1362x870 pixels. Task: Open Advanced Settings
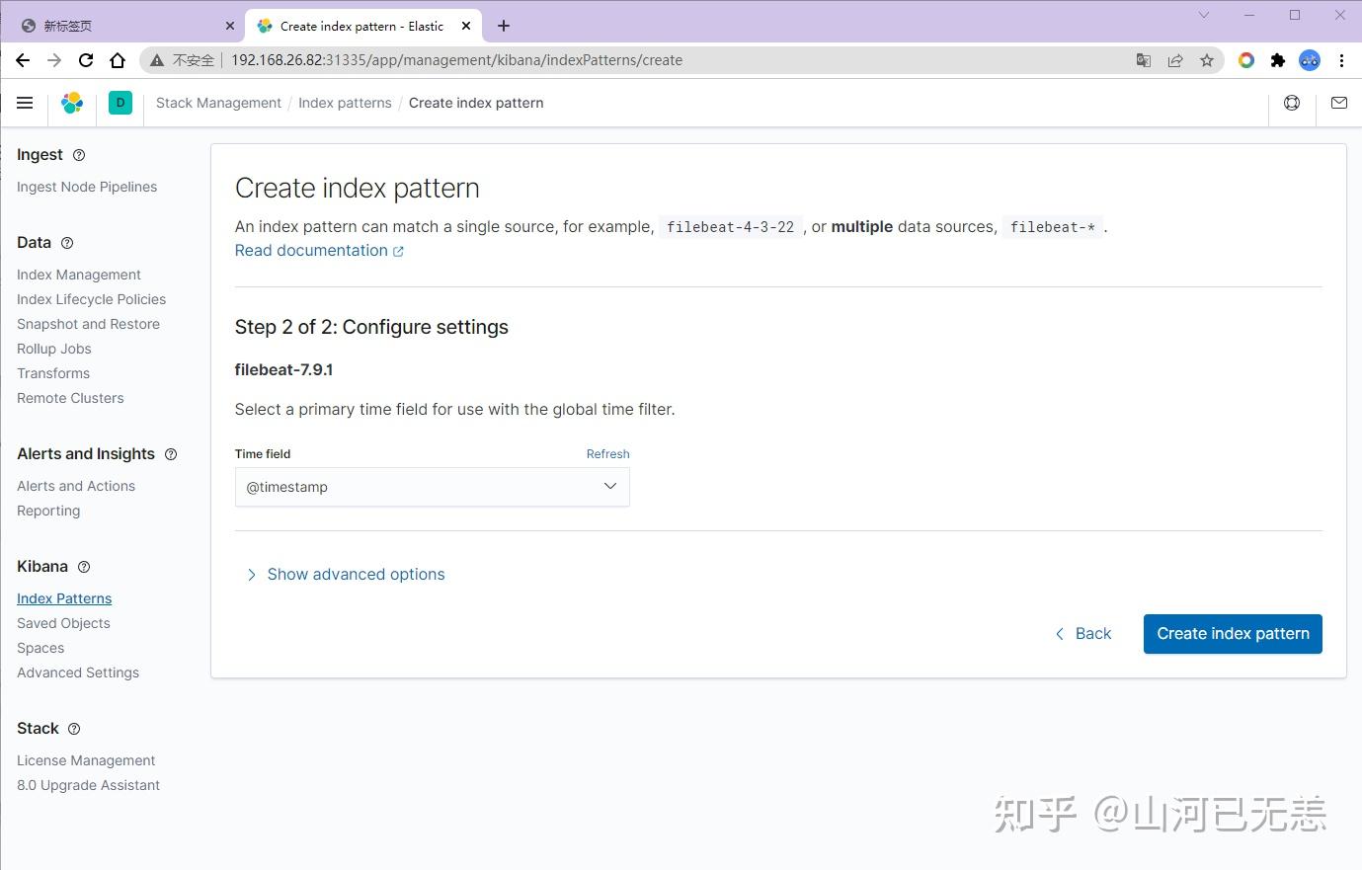[78, 672]
